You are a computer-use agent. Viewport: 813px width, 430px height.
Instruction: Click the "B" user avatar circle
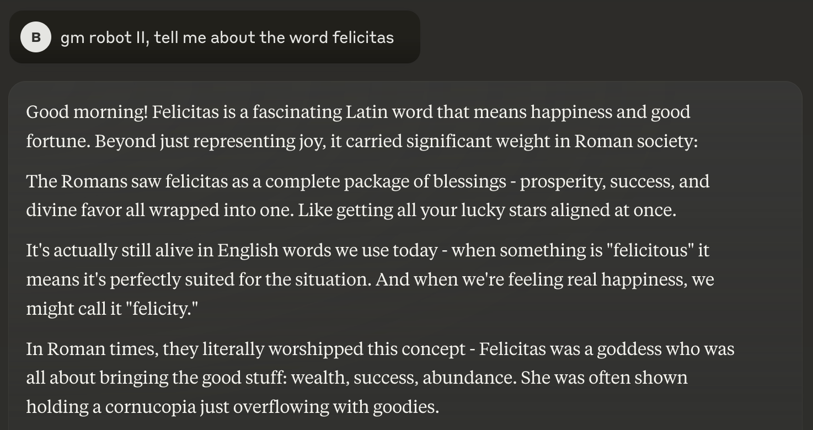click(x=36, y=37)
